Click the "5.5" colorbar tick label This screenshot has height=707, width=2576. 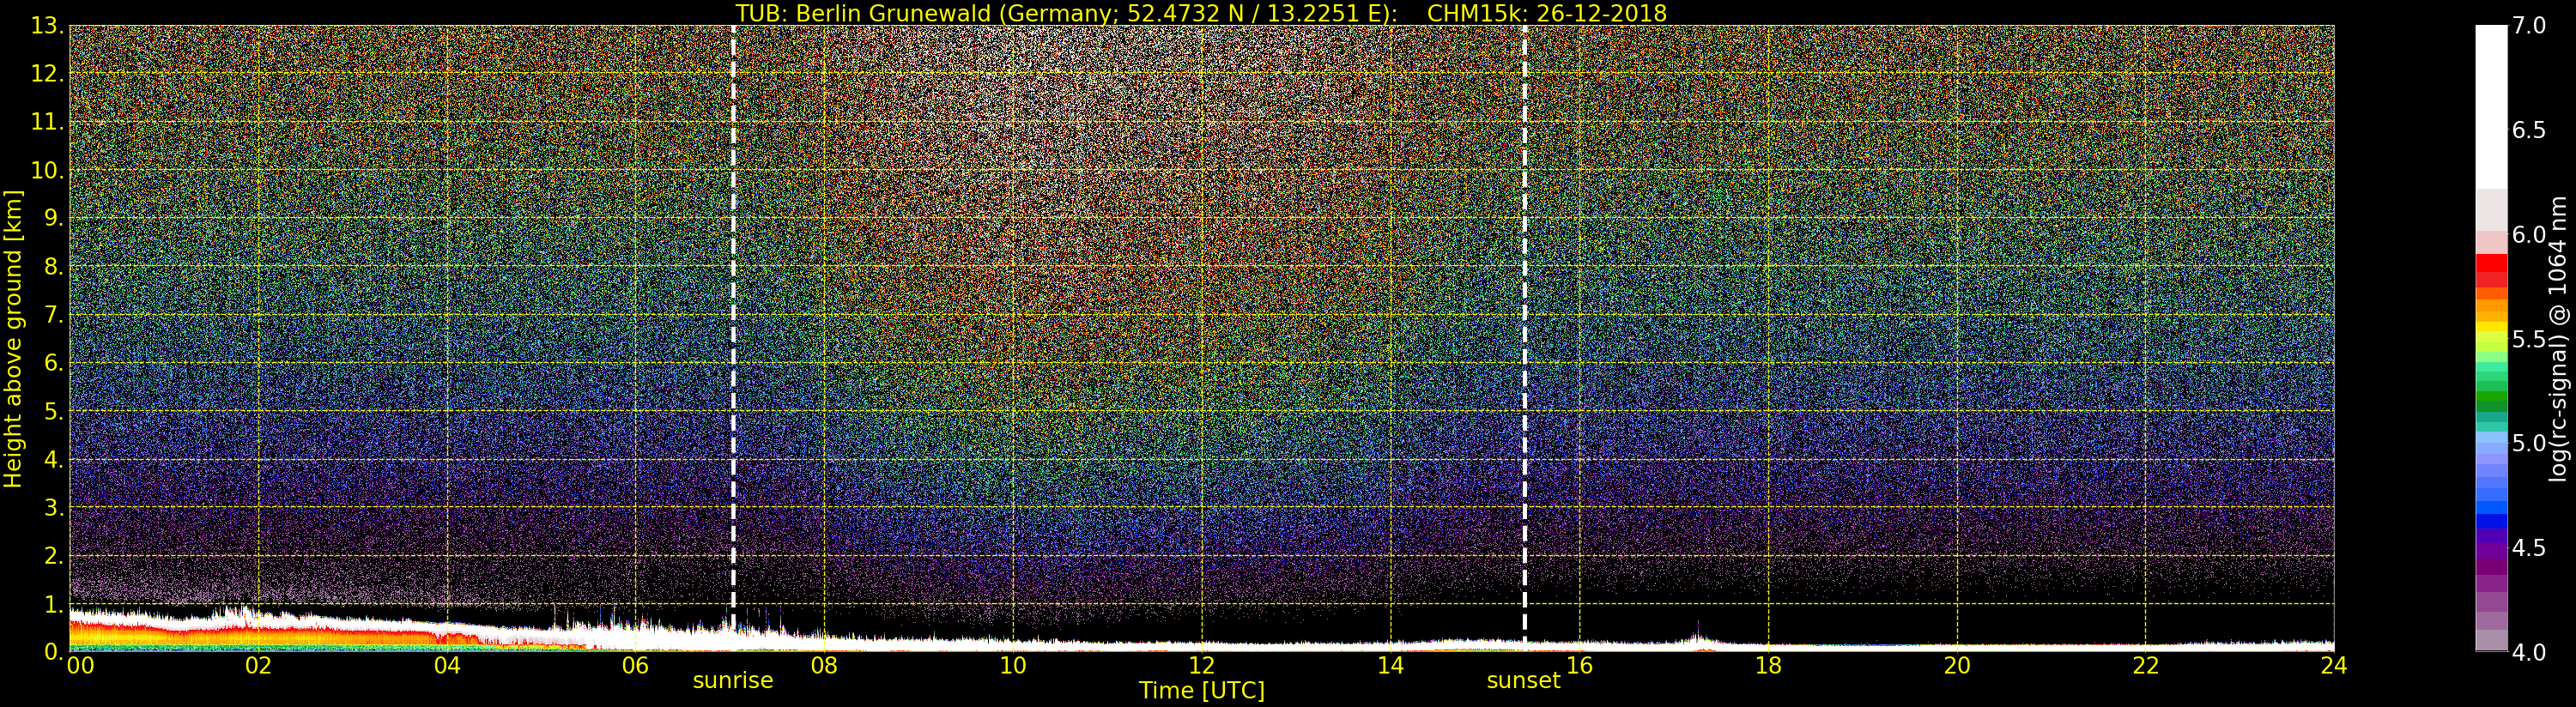(2530, 339)
